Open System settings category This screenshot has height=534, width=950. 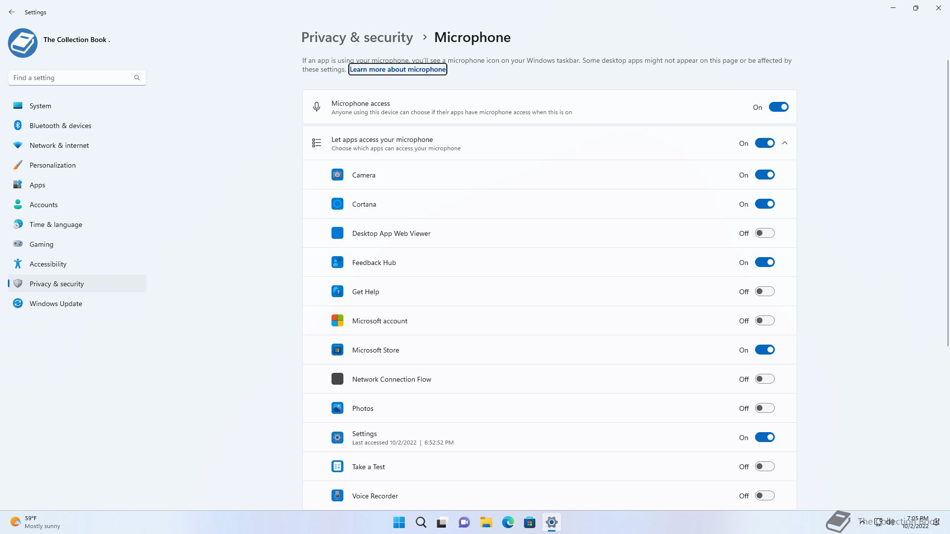tap(77, 106)
